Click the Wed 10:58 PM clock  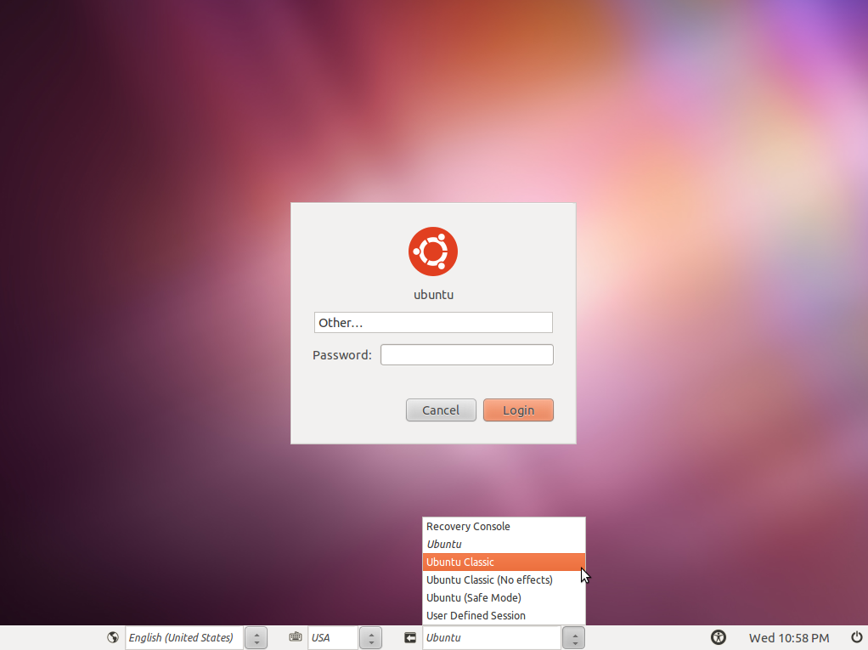pyautogui.click(x=789, y=638)
